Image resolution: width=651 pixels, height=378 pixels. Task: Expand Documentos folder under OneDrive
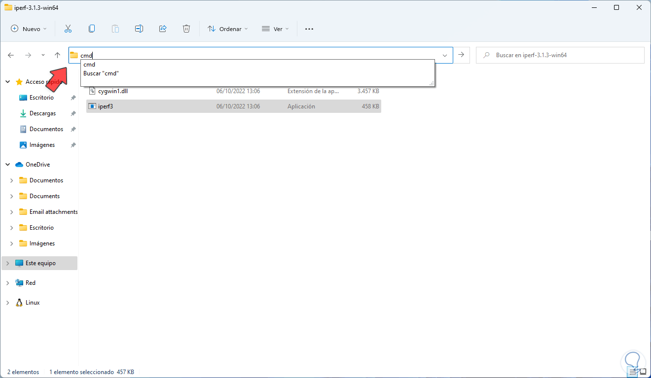click(12, 180)
